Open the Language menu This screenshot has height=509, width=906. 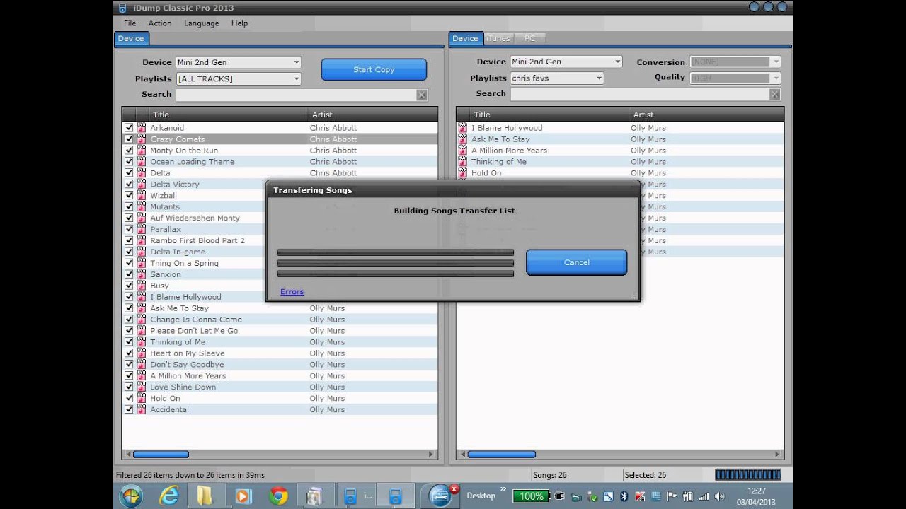pos(202,23)
